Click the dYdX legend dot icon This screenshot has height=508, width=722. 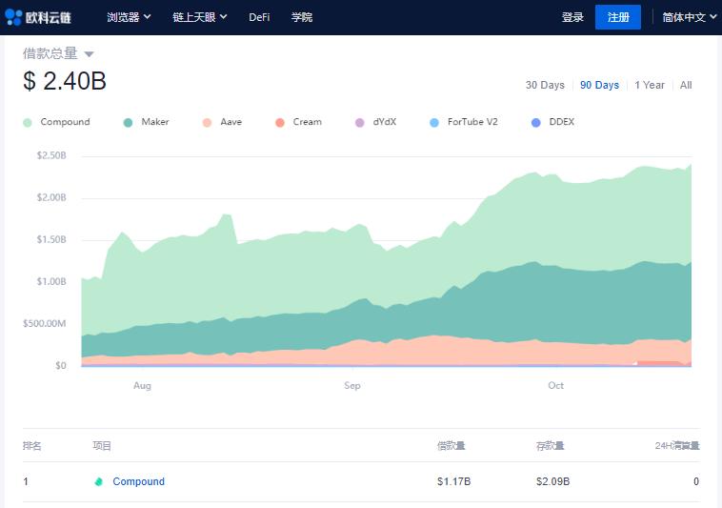tap(359, 123)
